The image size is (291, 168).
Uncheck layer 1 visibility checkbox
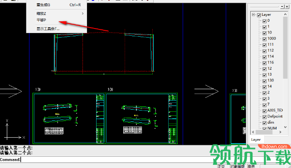[265, 27]
